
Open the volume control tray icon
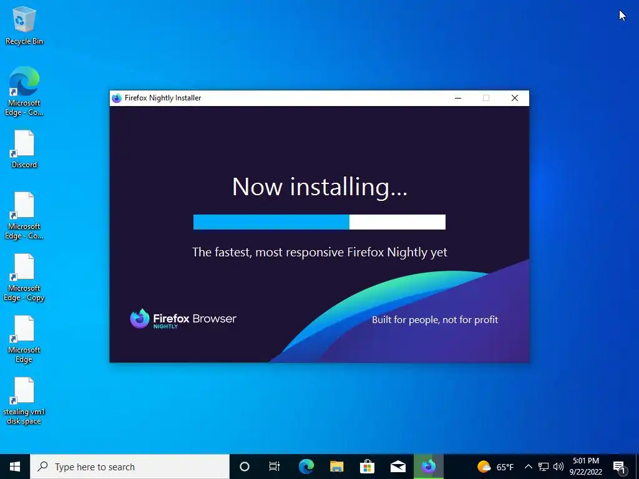[x=559, y=467]
